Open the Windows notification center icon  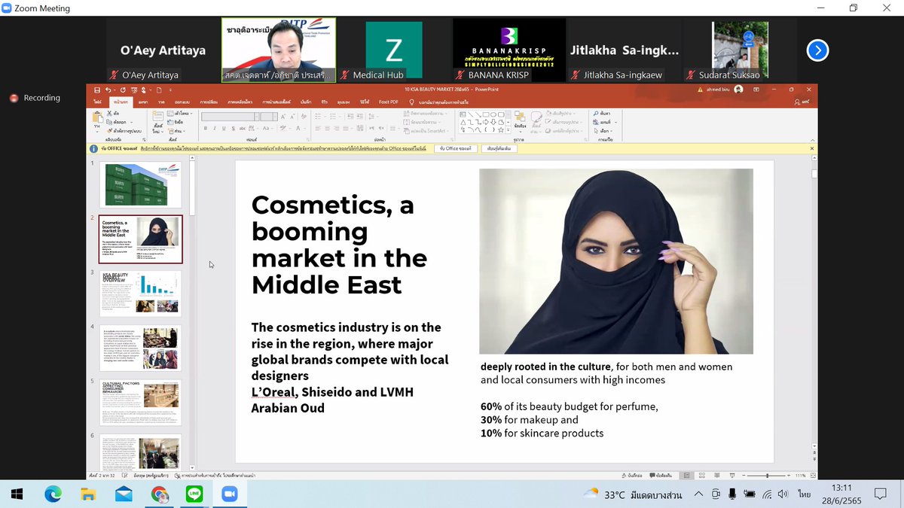pos(880,494)
